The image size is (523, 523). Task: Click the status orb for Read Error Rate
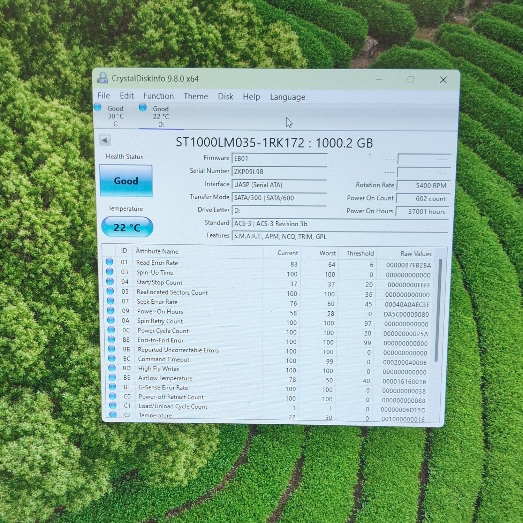point(109,261)
